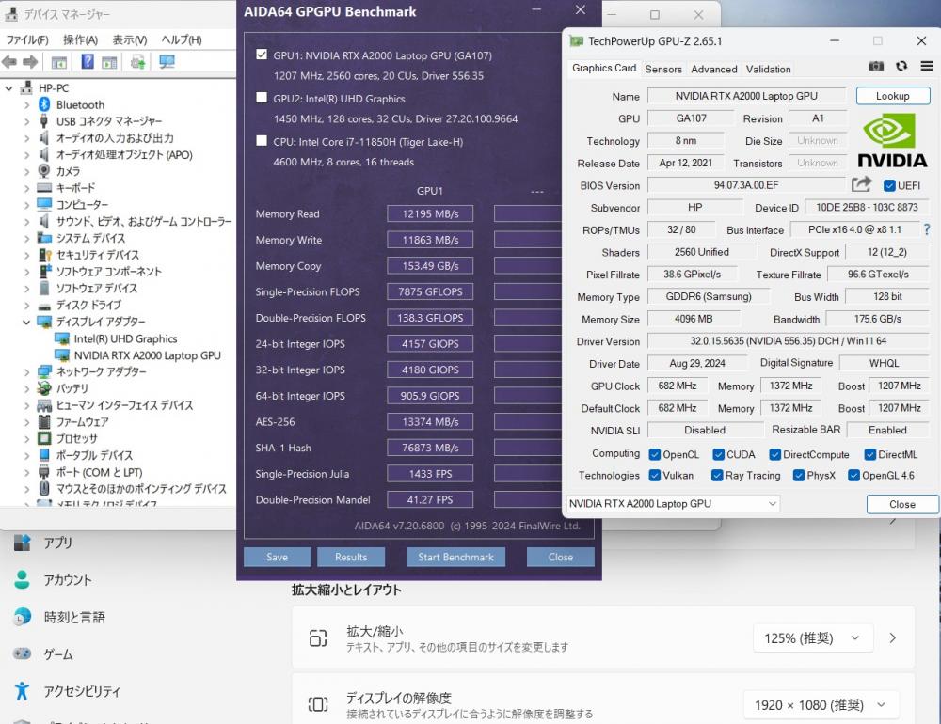The image size is (941, 724).
Task: Check the GPU2 Intel UHD Graphics checkbox
Action: 262,98
